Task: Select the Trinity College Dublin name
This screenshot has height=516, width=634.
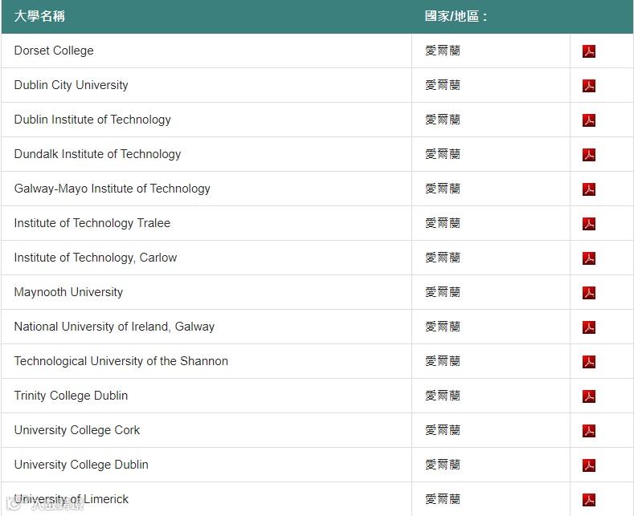Action: click(72, 396)
